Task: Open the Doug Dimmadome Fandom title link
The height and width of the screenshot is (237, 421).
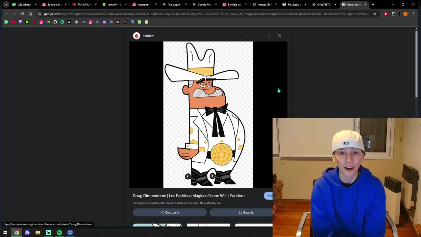Action: pos(188,196)
